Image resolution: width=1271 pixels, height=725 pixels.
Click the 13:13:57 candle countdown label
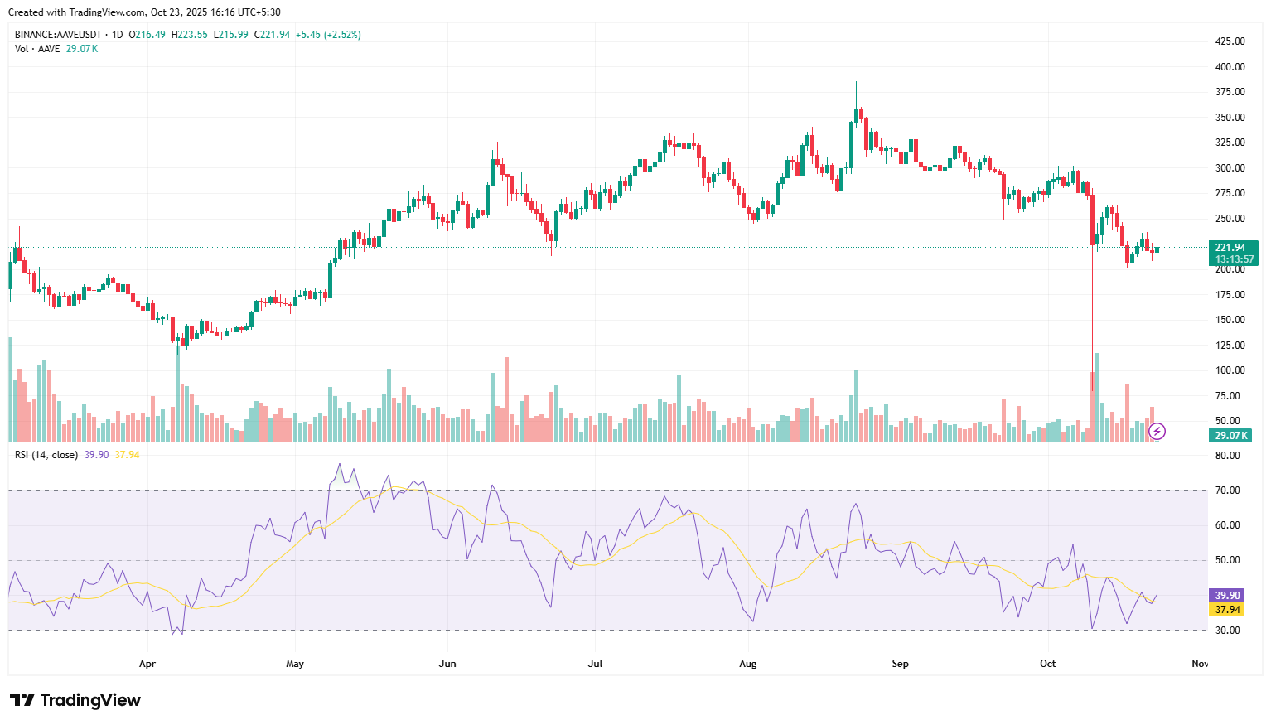coord(1234,259)
